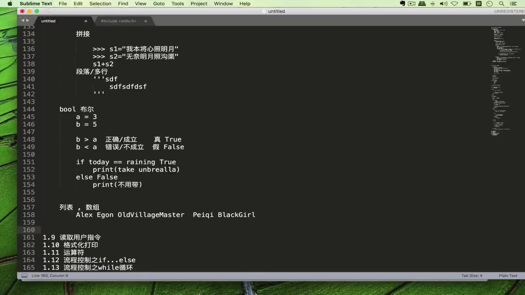Open the Wi-Fi menu

click(x=454, y=4)
